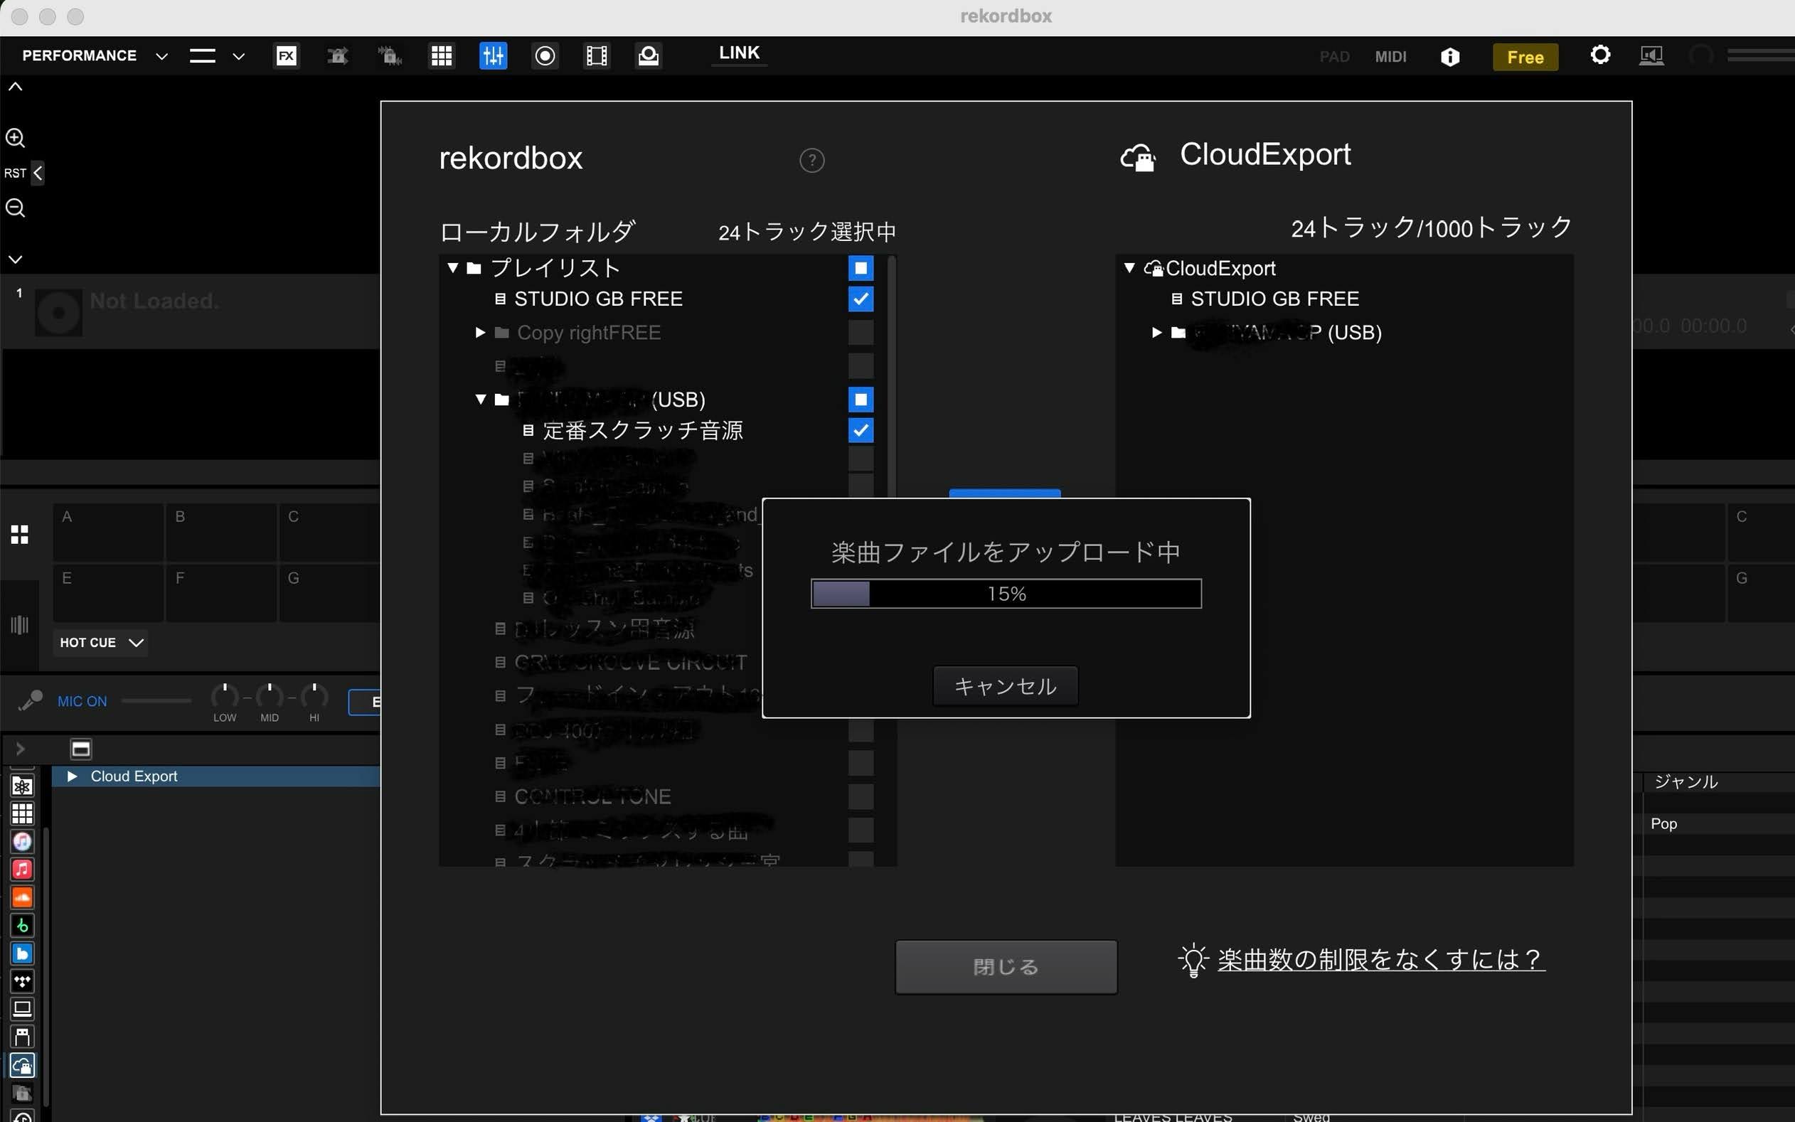Reset the waveform zoom with RST
Screen dimensions: 1795x1122
click(15, 173)
